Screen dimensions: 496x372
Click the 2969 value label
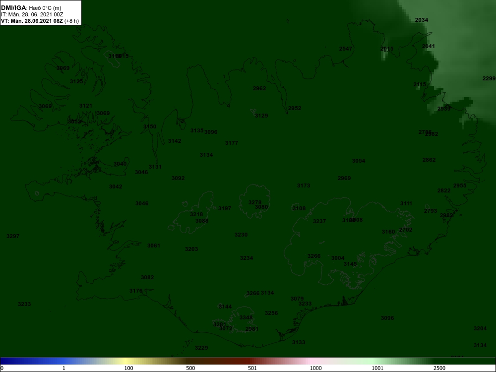click(344, 178)
